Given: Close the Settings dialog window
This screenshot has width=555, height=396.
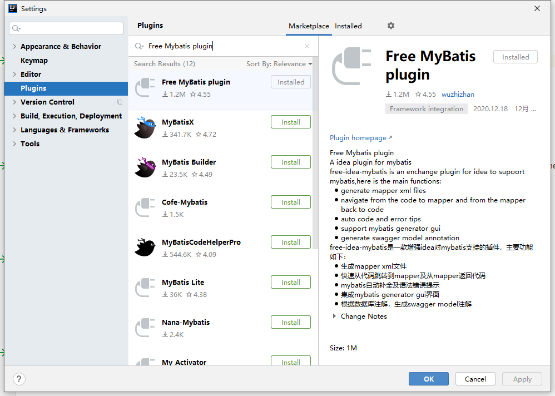Looking at the screenshot, I should point(537,8).
